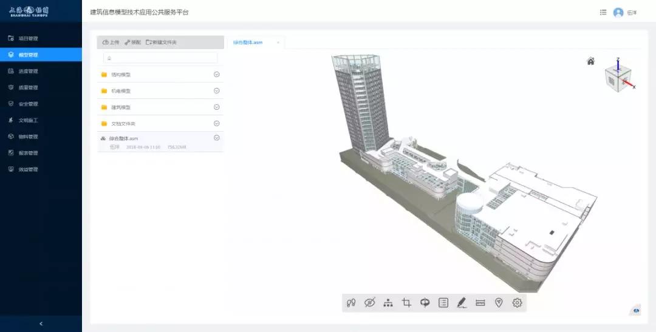Click 新建文件夹 new folder button

(162, 42)
